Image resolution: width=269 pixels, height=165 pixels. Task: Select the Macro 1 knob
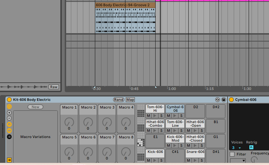pyautogui.click(x=69, y=122)
